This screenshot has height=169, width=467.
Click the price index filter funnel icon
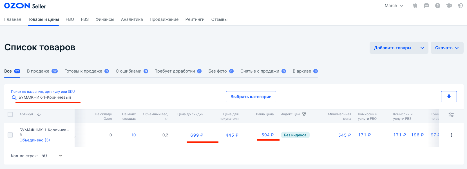[304, 114]
